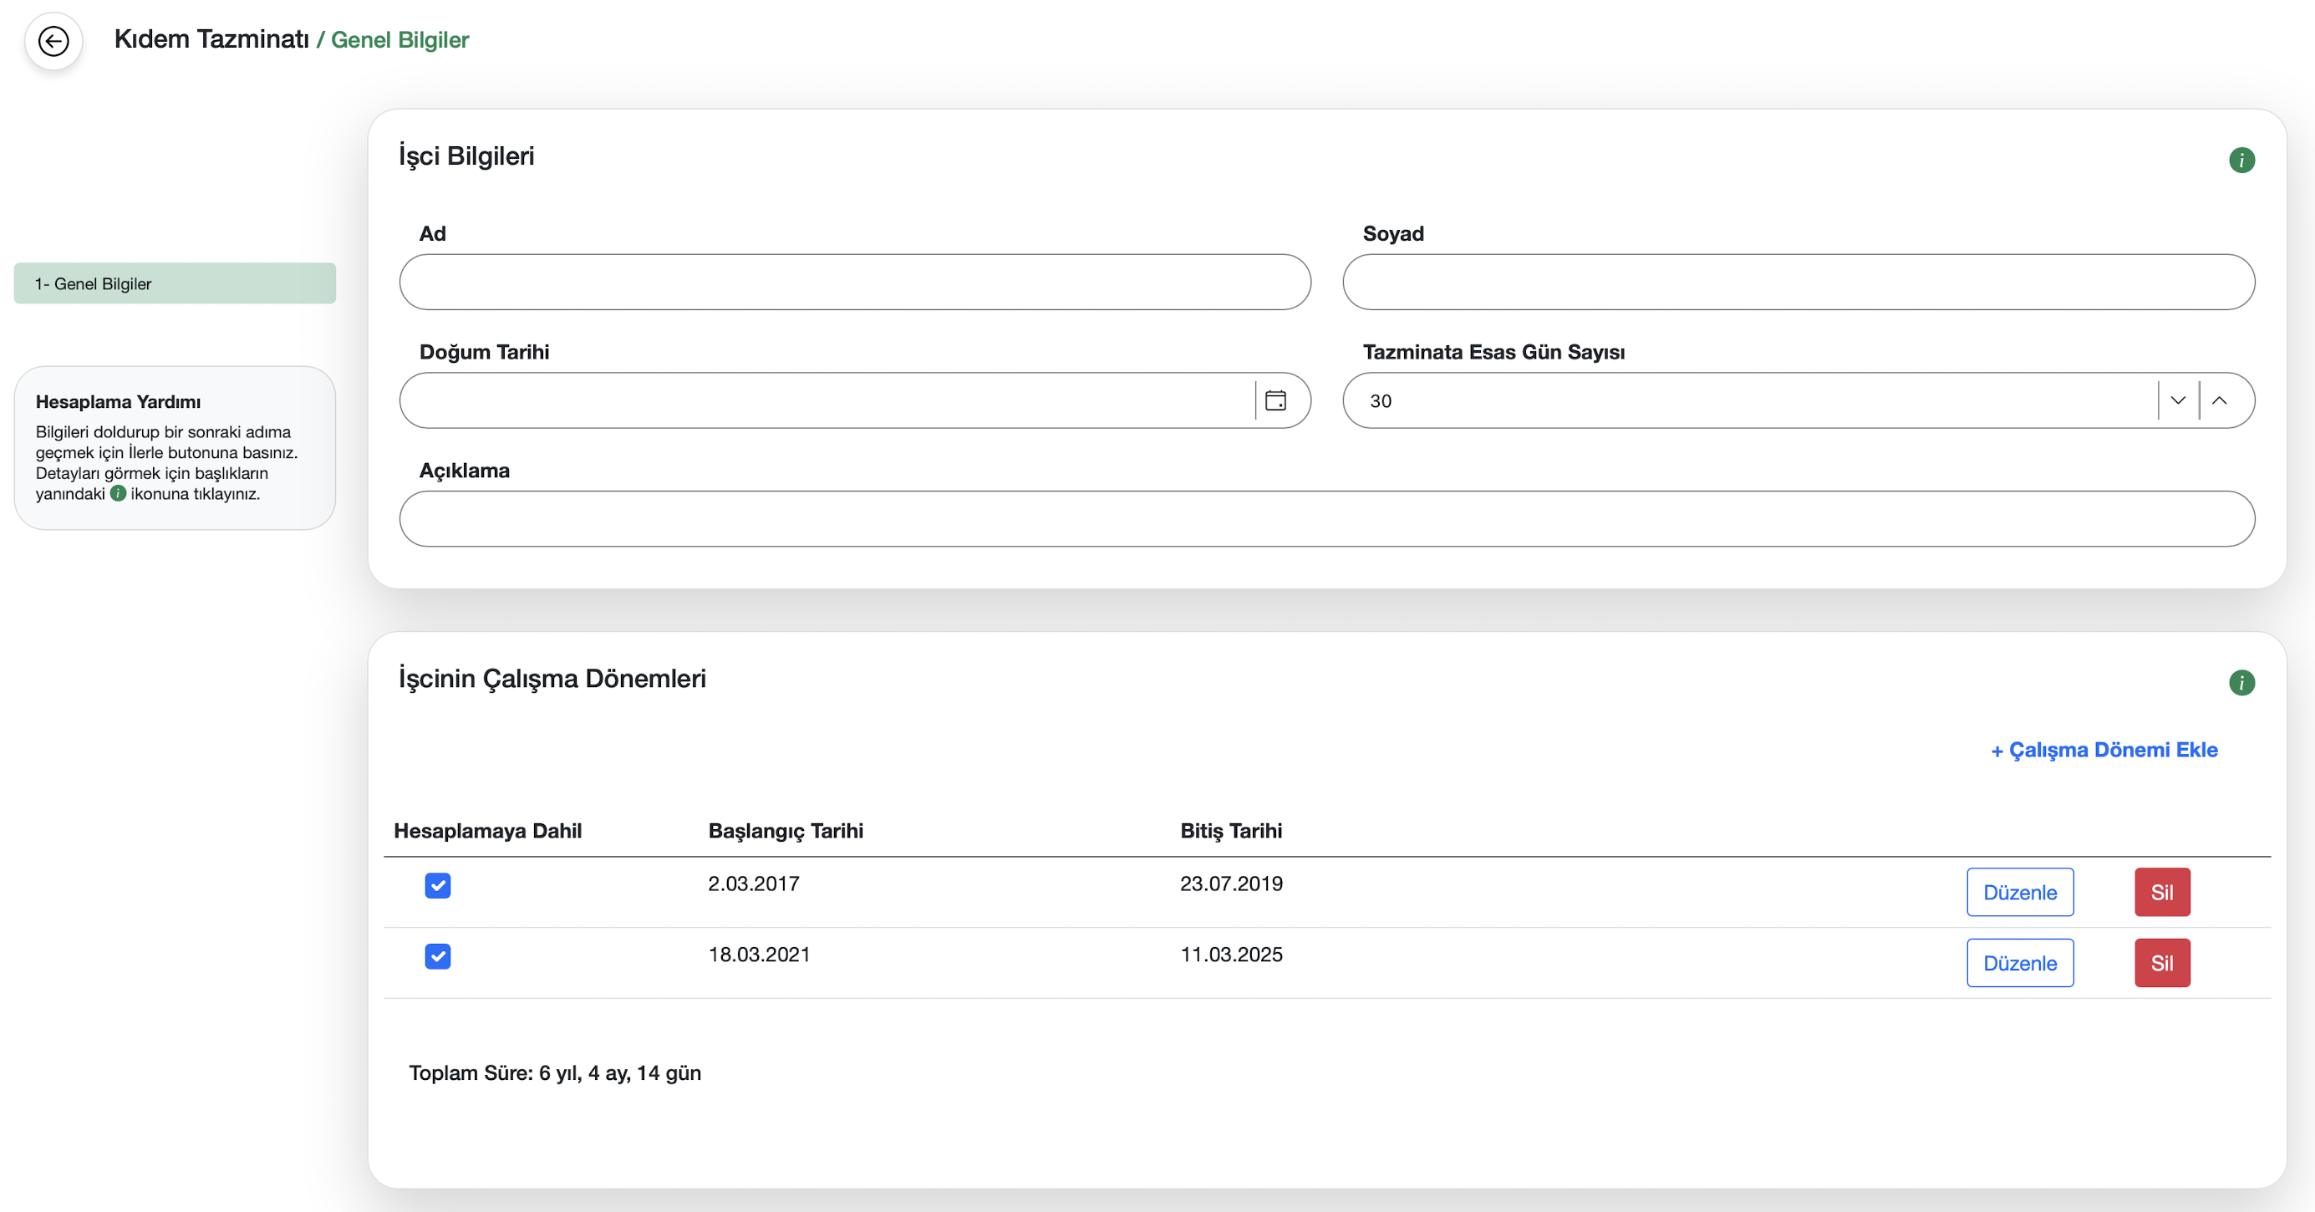The height and width of the screenshot is (1212, 2315).
Task: Uncheck the 2.03.2017 period checkbox
Action: [x=438, y=886]
